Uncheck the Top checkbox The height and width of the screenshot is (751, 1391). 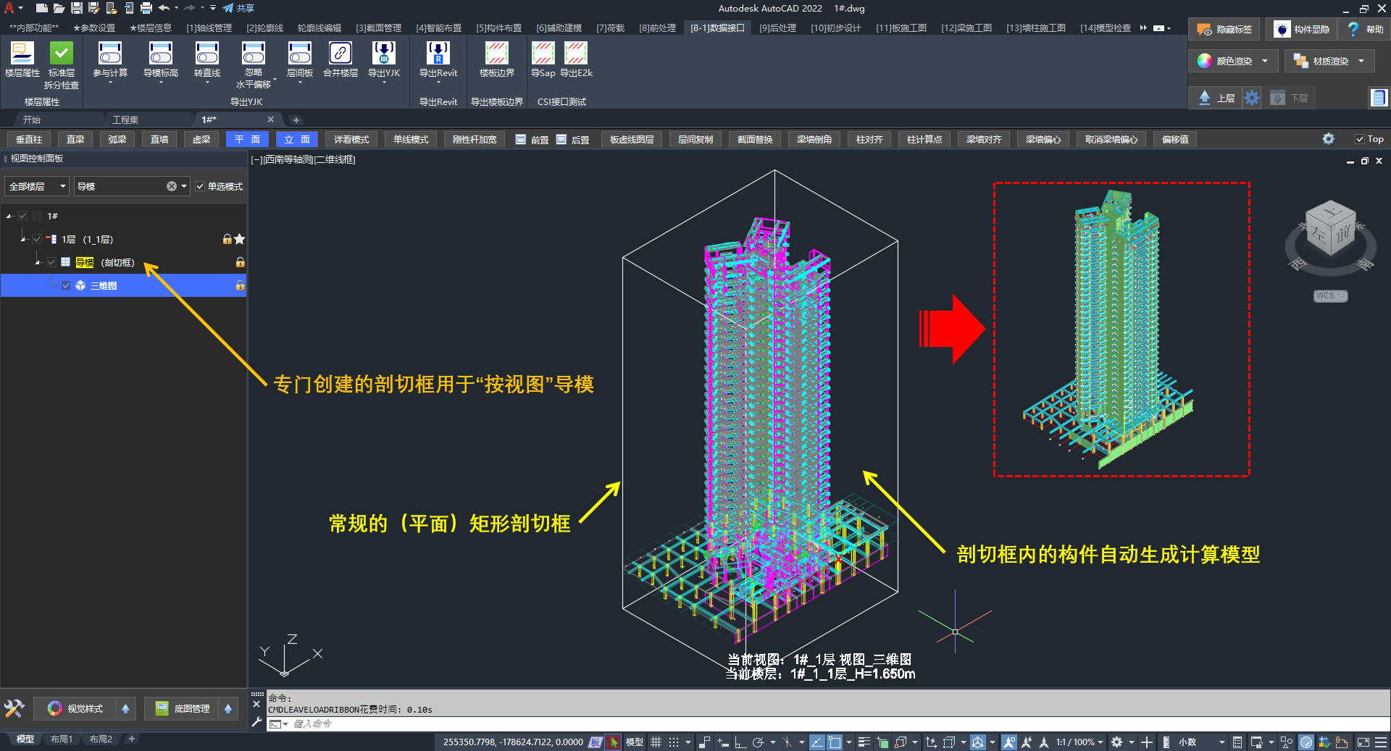(x=1360, y=139)
